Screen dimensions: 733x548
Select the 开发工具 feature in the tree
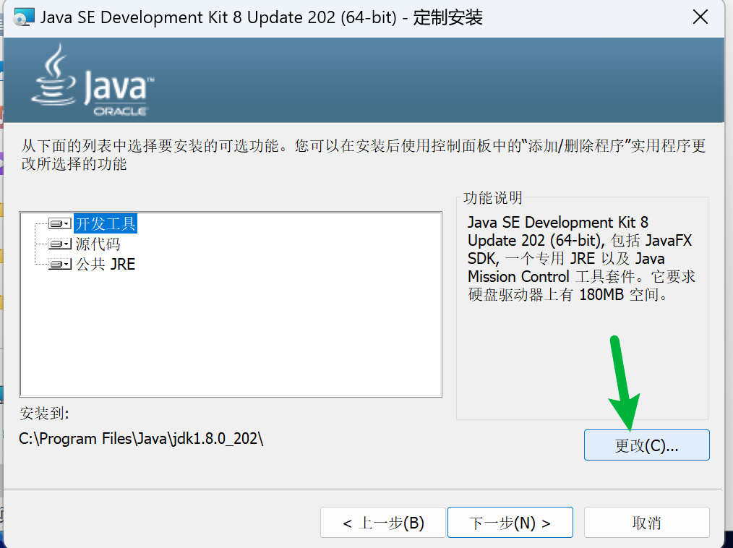106,224
